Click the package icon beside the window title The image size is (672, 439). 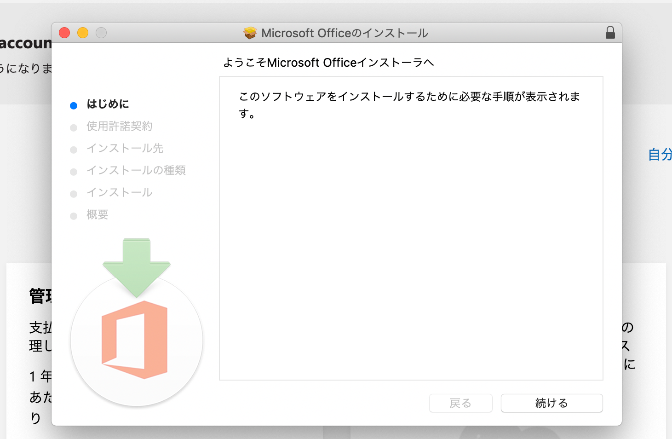[250, 33]
